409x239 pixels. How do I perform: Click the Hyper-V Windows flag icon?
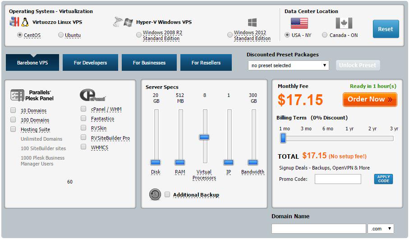[x=128, y=22]
